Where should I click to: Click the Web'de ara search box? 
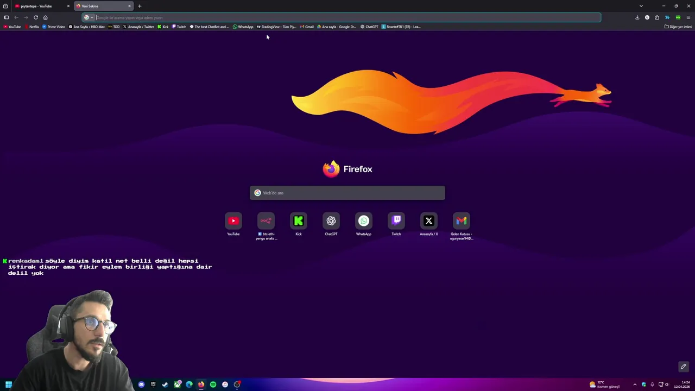[347, 193]
